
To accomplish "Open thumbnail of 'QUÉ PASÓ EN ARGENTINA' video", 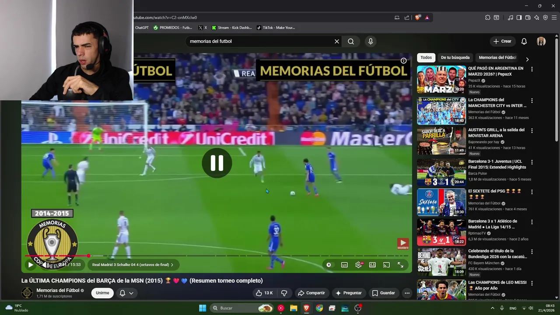I will click(x=441, y=80).
